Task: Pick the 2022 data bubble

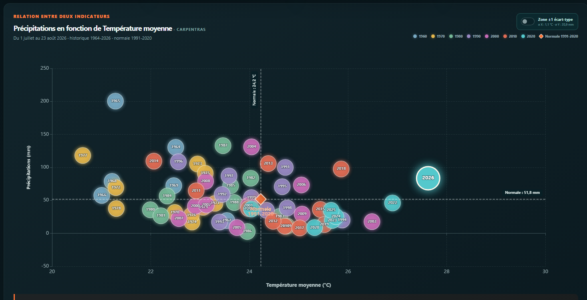Action: (x=392, y=203)
